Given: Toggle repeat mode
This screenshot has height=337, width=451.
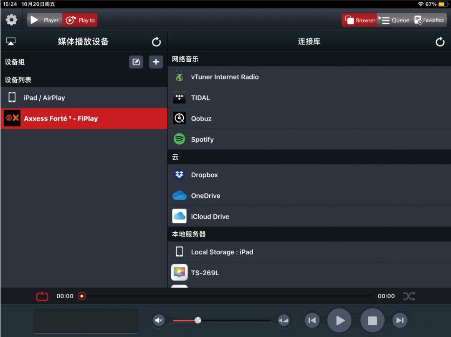Looking at the screenshot, I should (42, 296).
